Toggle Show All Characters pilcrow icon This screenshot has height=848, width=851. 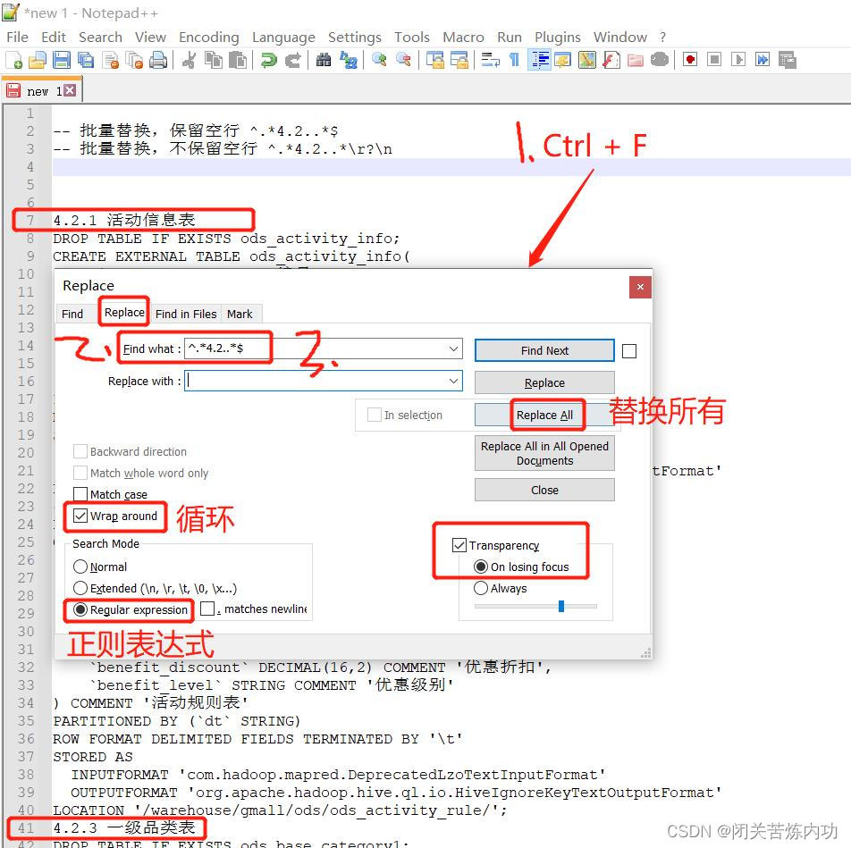point(514,60)
